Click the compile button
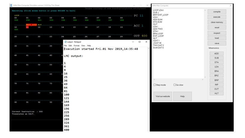The height and width of the screenshot is (138, 245). pyautogui.click(x=217, y=12)
